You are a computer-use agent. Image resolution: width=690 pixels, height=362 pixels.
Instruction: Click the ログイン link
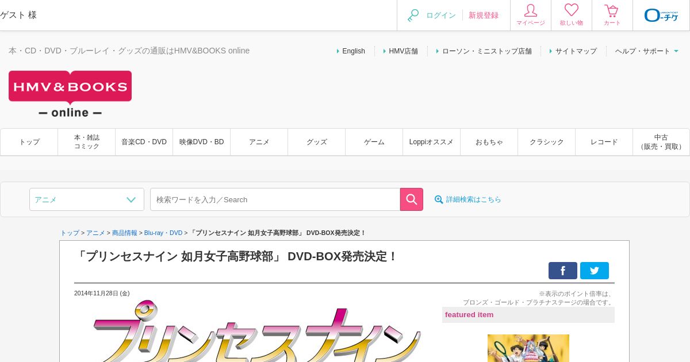(x=441, y=16)
